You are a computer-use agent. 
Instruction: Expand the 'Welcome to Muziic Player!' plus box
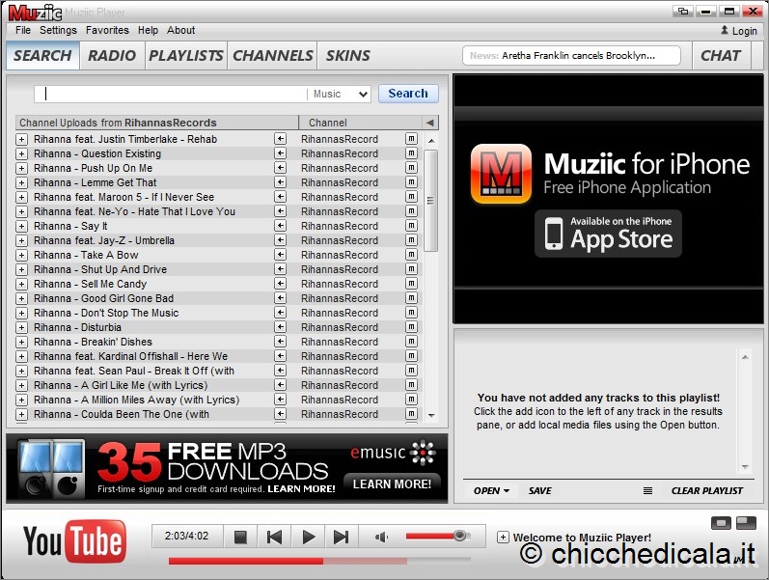coord(503,538)
